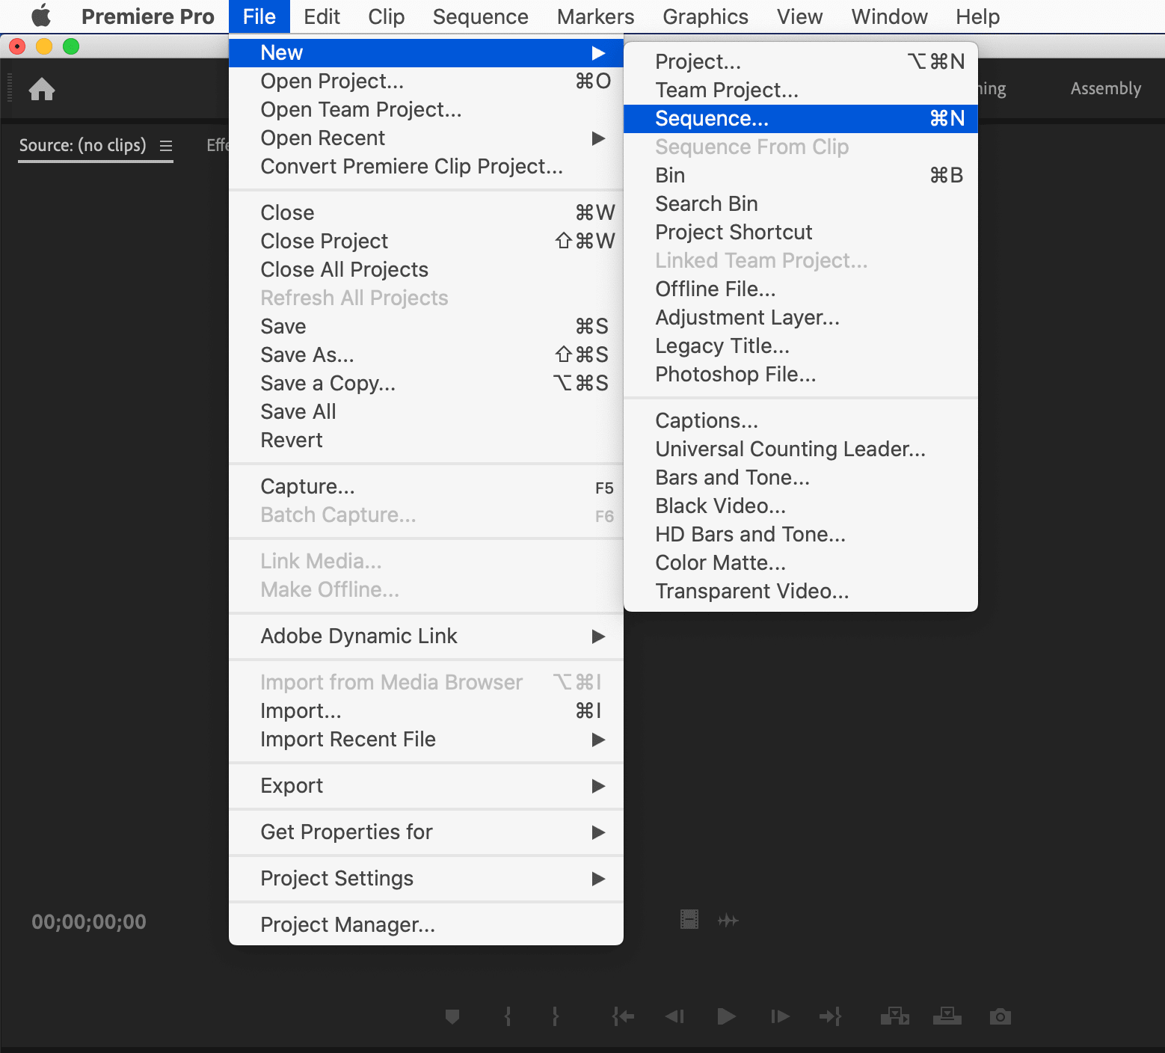Click the Export Frame camera icon
Viewport: 1165px width, 1053px height.
pos(1000,1016)
